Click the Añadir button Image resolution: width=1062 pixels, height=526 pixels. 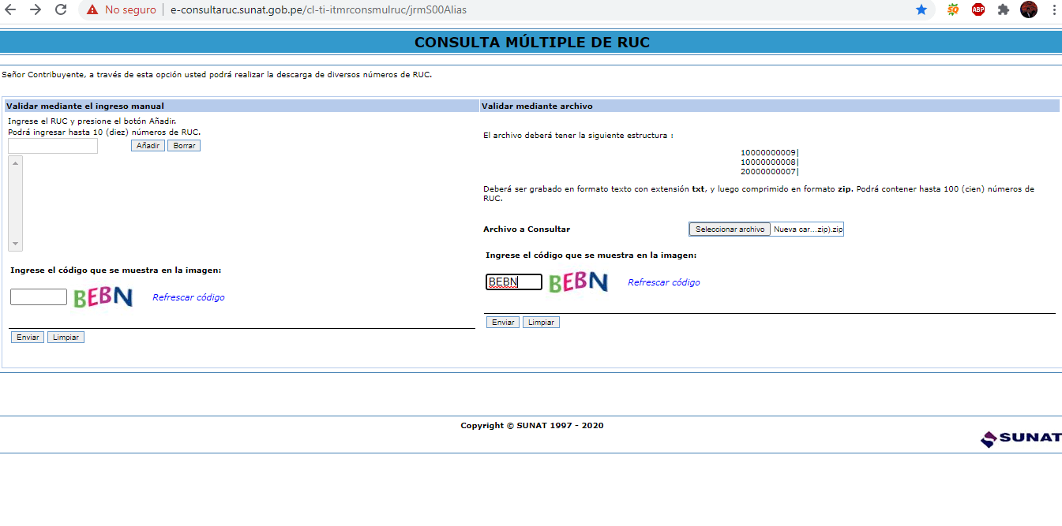click(x=148, y=146)
